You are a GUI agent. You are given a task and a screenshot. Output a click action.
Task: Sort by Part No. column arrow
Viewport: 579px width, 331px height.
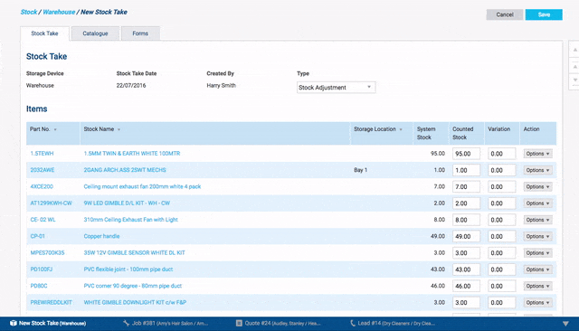pyautogui.click(x=55, y=129)
